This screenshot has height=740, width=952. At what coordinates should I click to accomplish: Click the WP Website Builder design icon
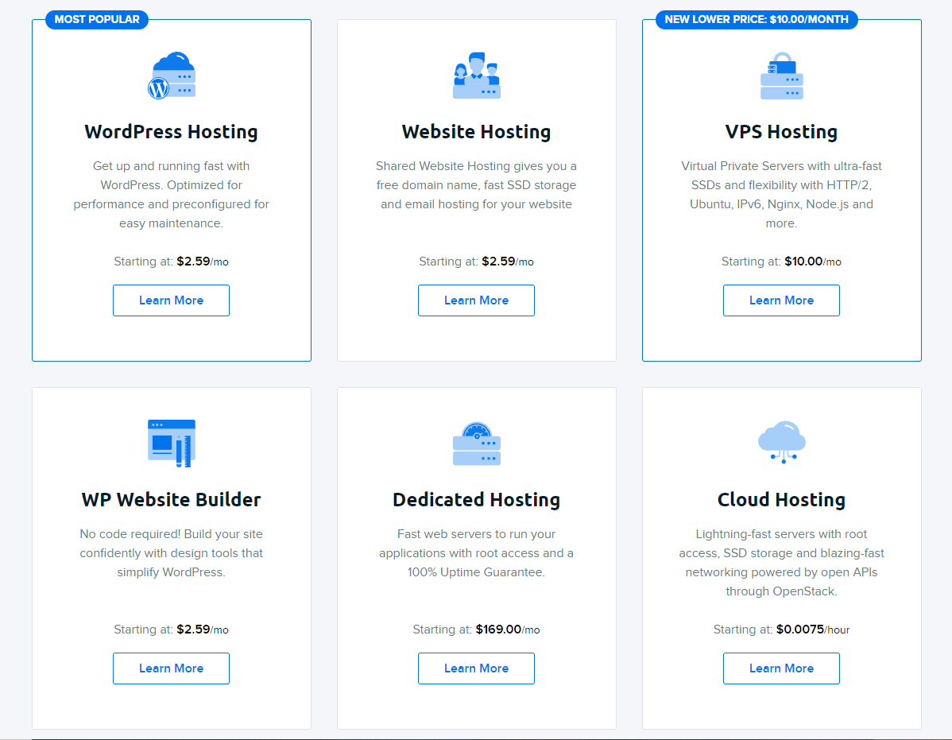[x=171, y=444]
